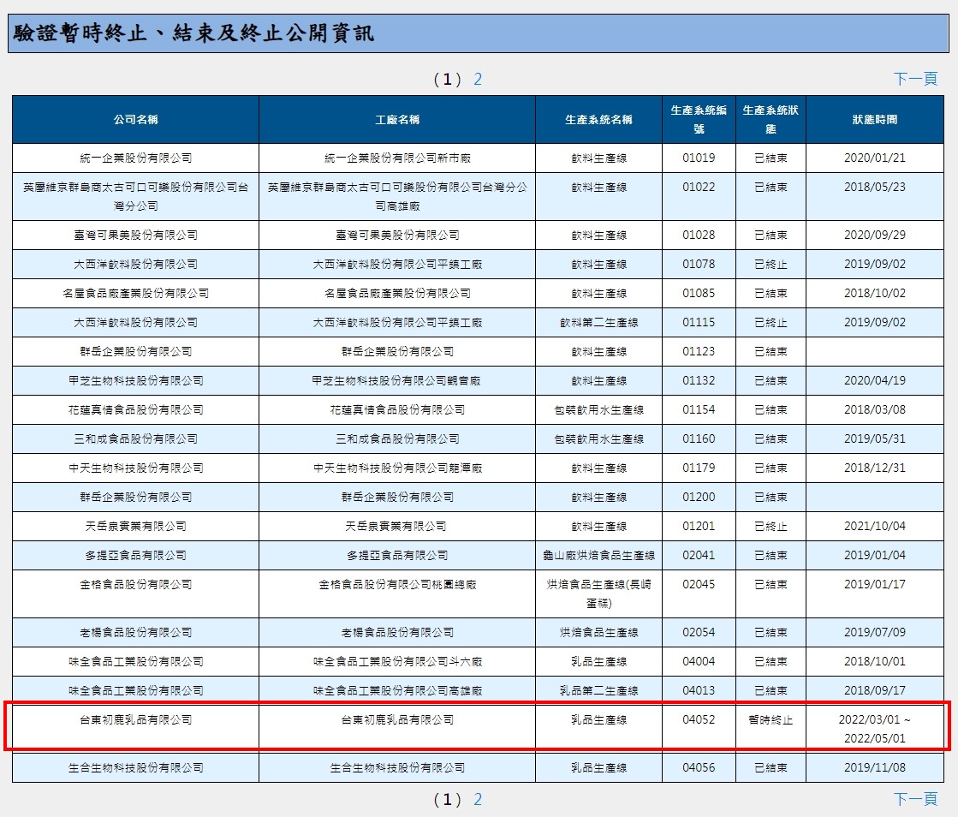Select system number 04004

(x=699, y=662)
